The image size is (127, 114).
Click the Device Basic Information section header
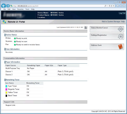[x=45, y=31]
